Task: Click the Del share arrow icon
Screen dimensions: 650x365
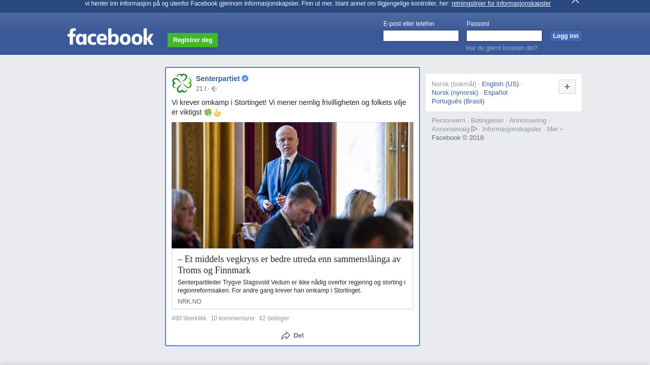Action: tap(286, 336)
